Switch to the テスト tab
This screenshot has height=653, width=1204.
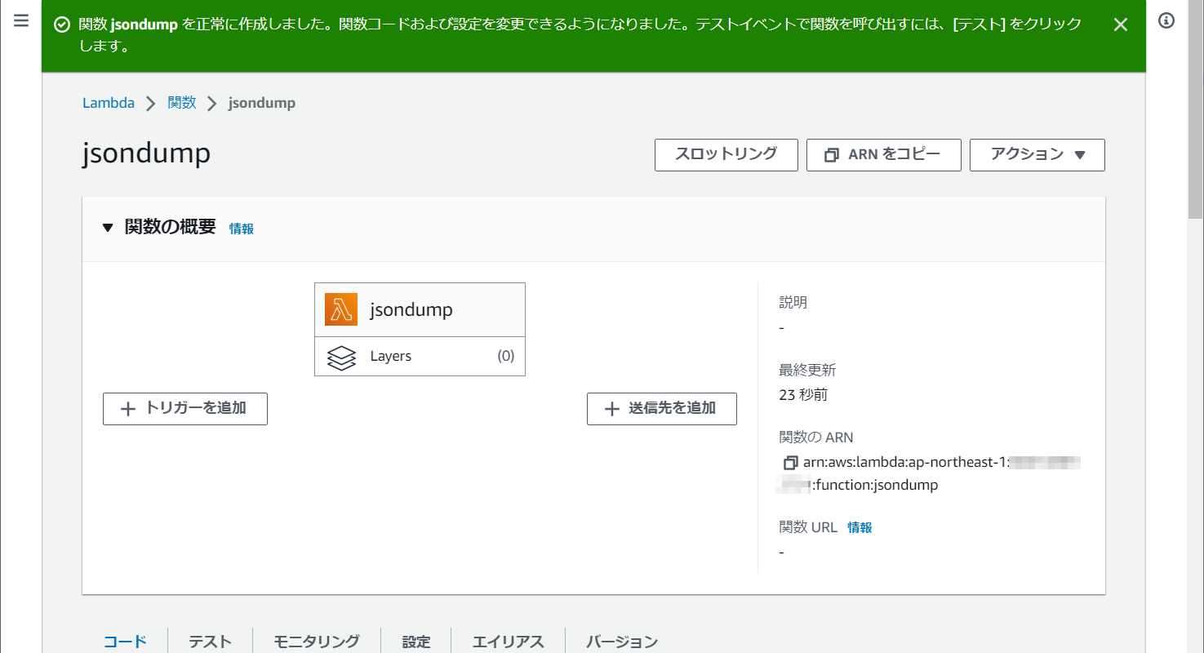[x=210, y=642]
